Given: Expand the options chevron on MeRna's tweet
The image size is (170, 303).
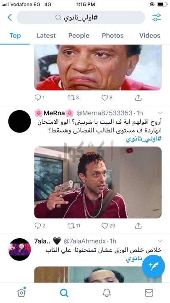Looking at the screenshot, I should coord(160,113).
